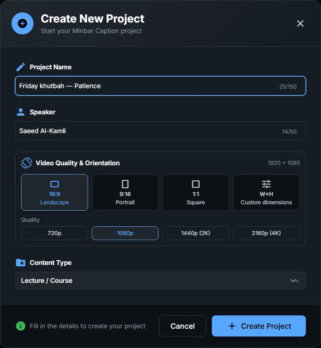Screen dimensions: 321x348
Task: Click the Speaker label text
Action: pos(43,112)
